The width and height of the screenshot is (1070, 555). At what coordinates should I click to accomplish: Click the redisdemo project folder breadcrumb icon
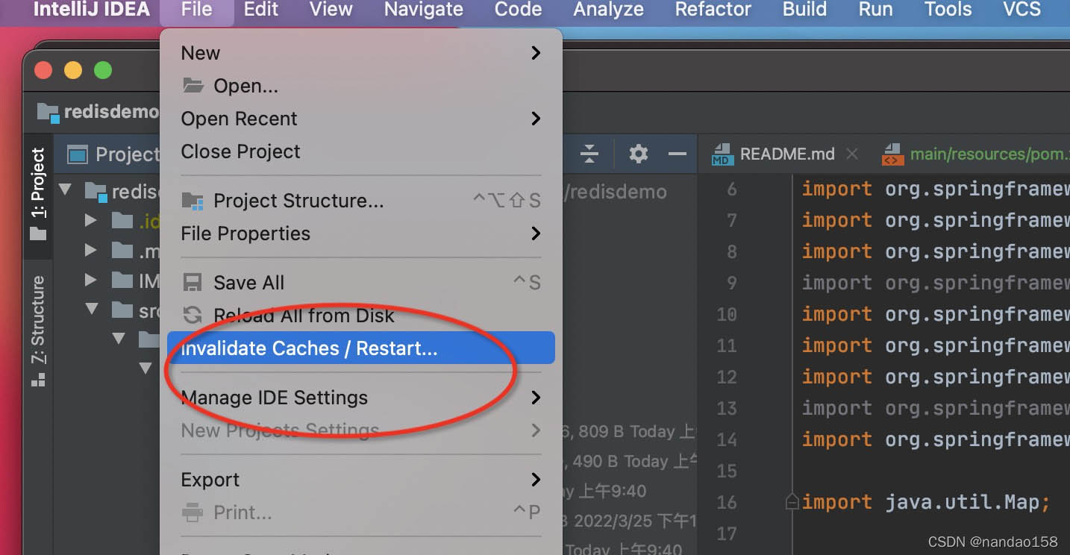coord(48,113)
